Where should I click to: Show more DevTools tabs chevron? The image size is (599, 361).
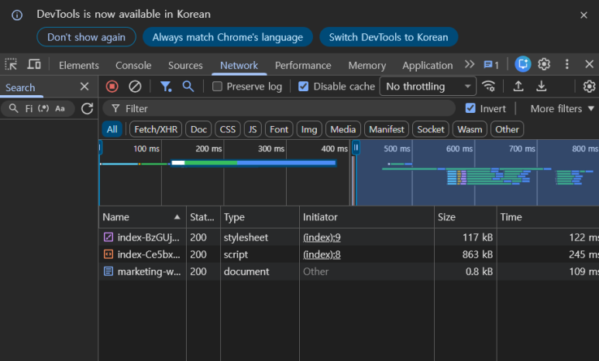[x=470, y=64]
